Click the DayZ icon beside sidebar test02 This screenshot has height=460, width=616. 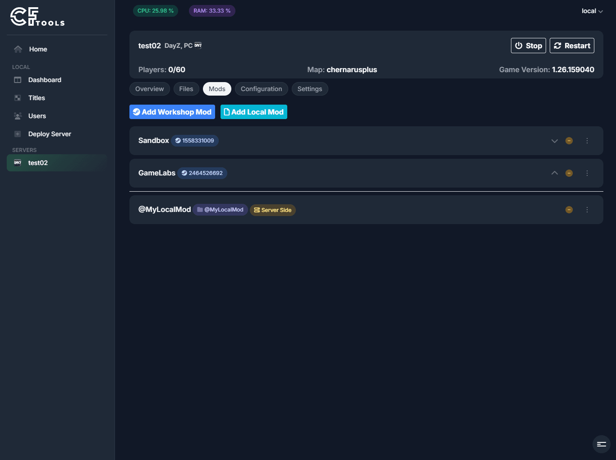[x=18, y=163]
